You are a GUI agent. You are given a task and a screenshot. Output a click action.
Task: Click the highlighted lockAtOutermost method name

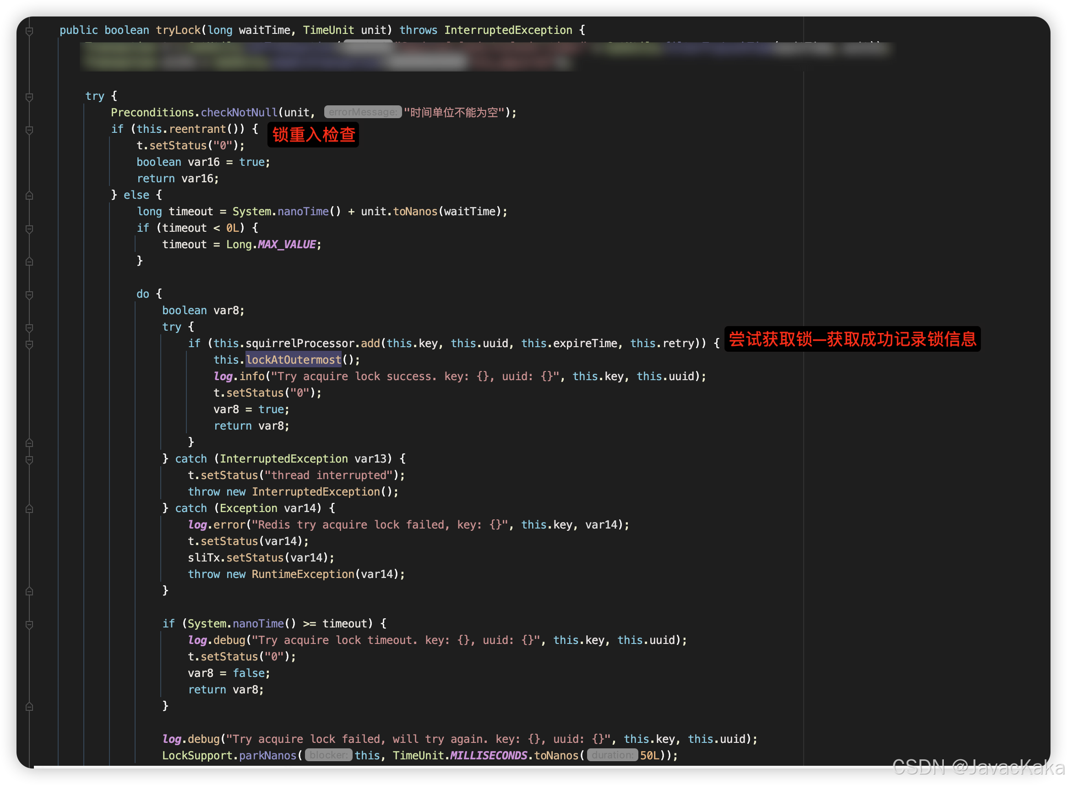pos(293,360)
